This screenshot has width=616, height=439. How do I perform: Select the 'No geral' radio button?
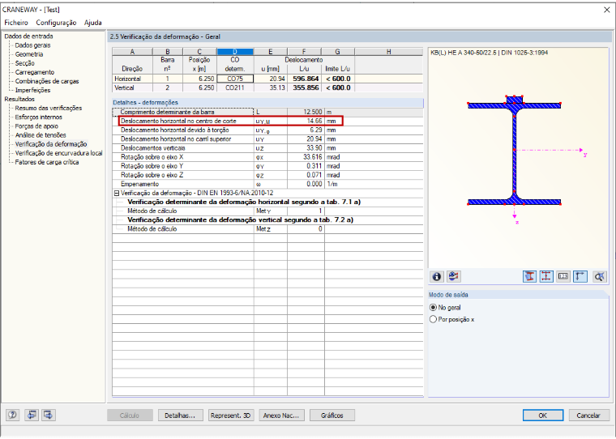(433, 308)
